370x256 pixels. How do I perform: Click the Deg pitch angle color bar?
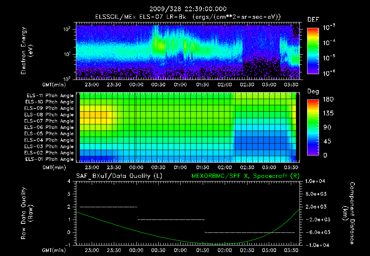(313, 128)
